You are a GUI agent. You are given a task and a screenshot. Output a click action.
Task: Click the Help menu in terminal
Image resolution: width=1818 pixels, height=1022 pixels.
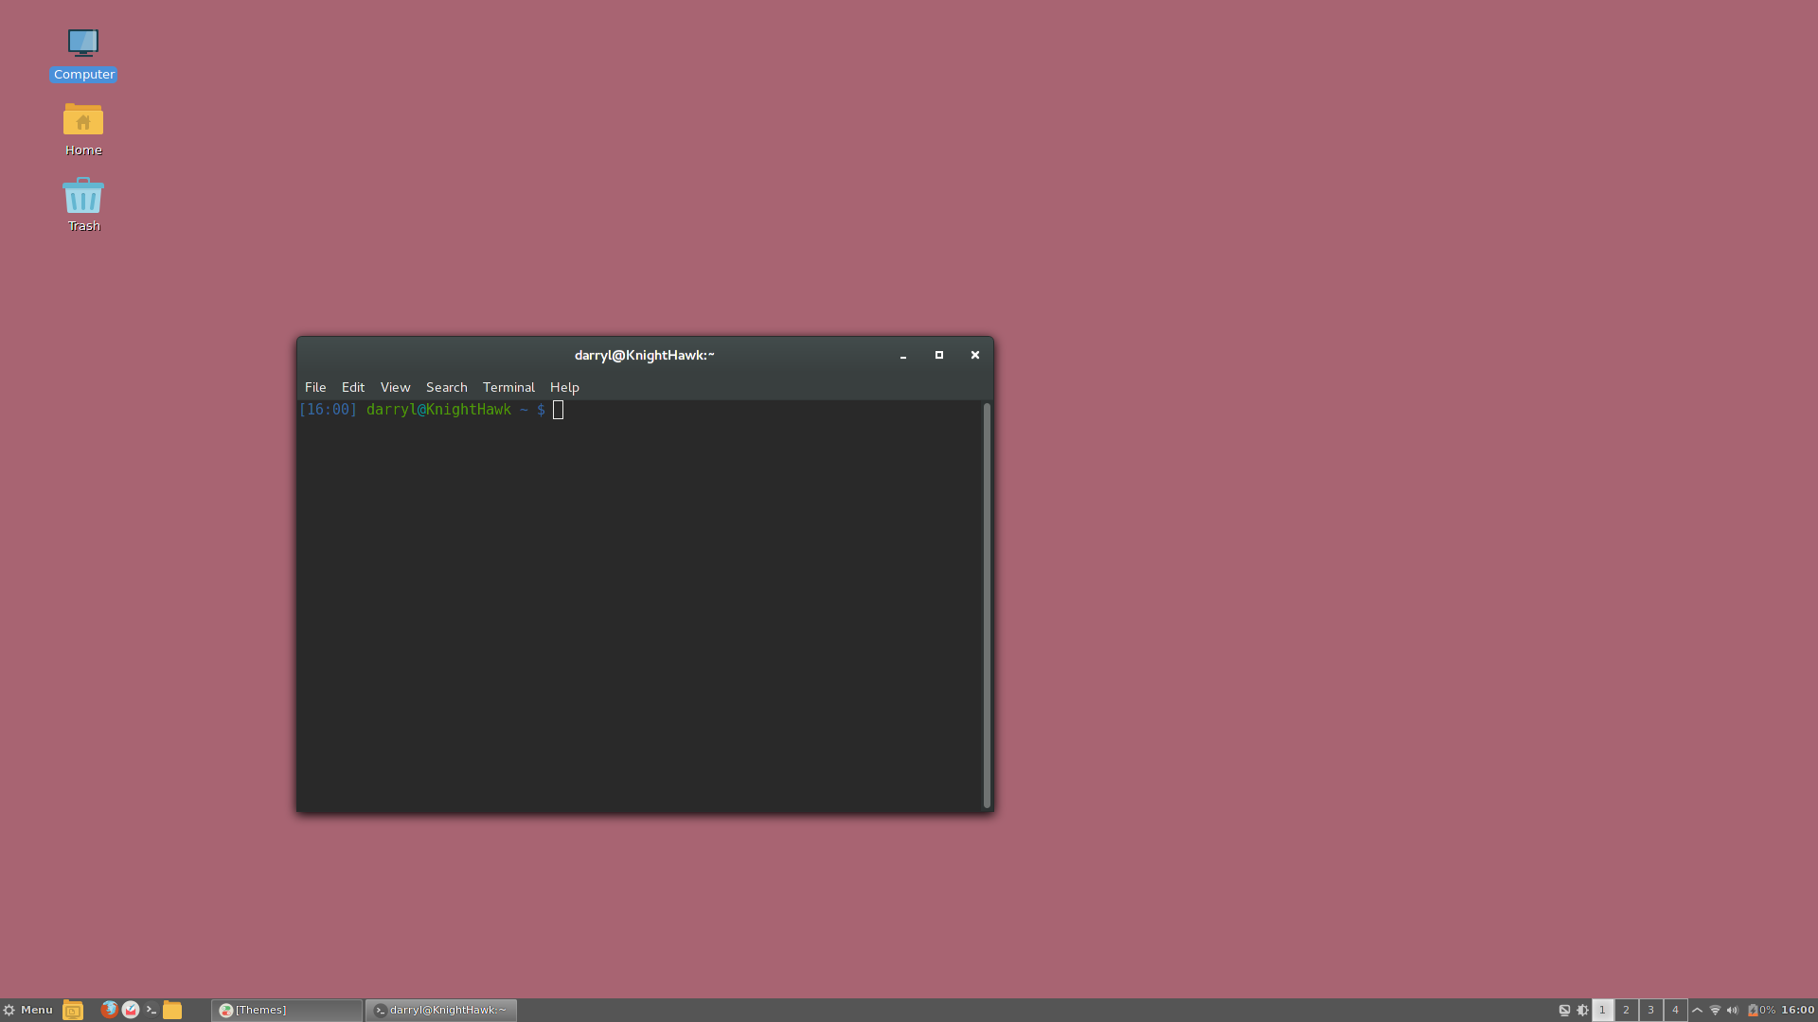pos(564,385)
